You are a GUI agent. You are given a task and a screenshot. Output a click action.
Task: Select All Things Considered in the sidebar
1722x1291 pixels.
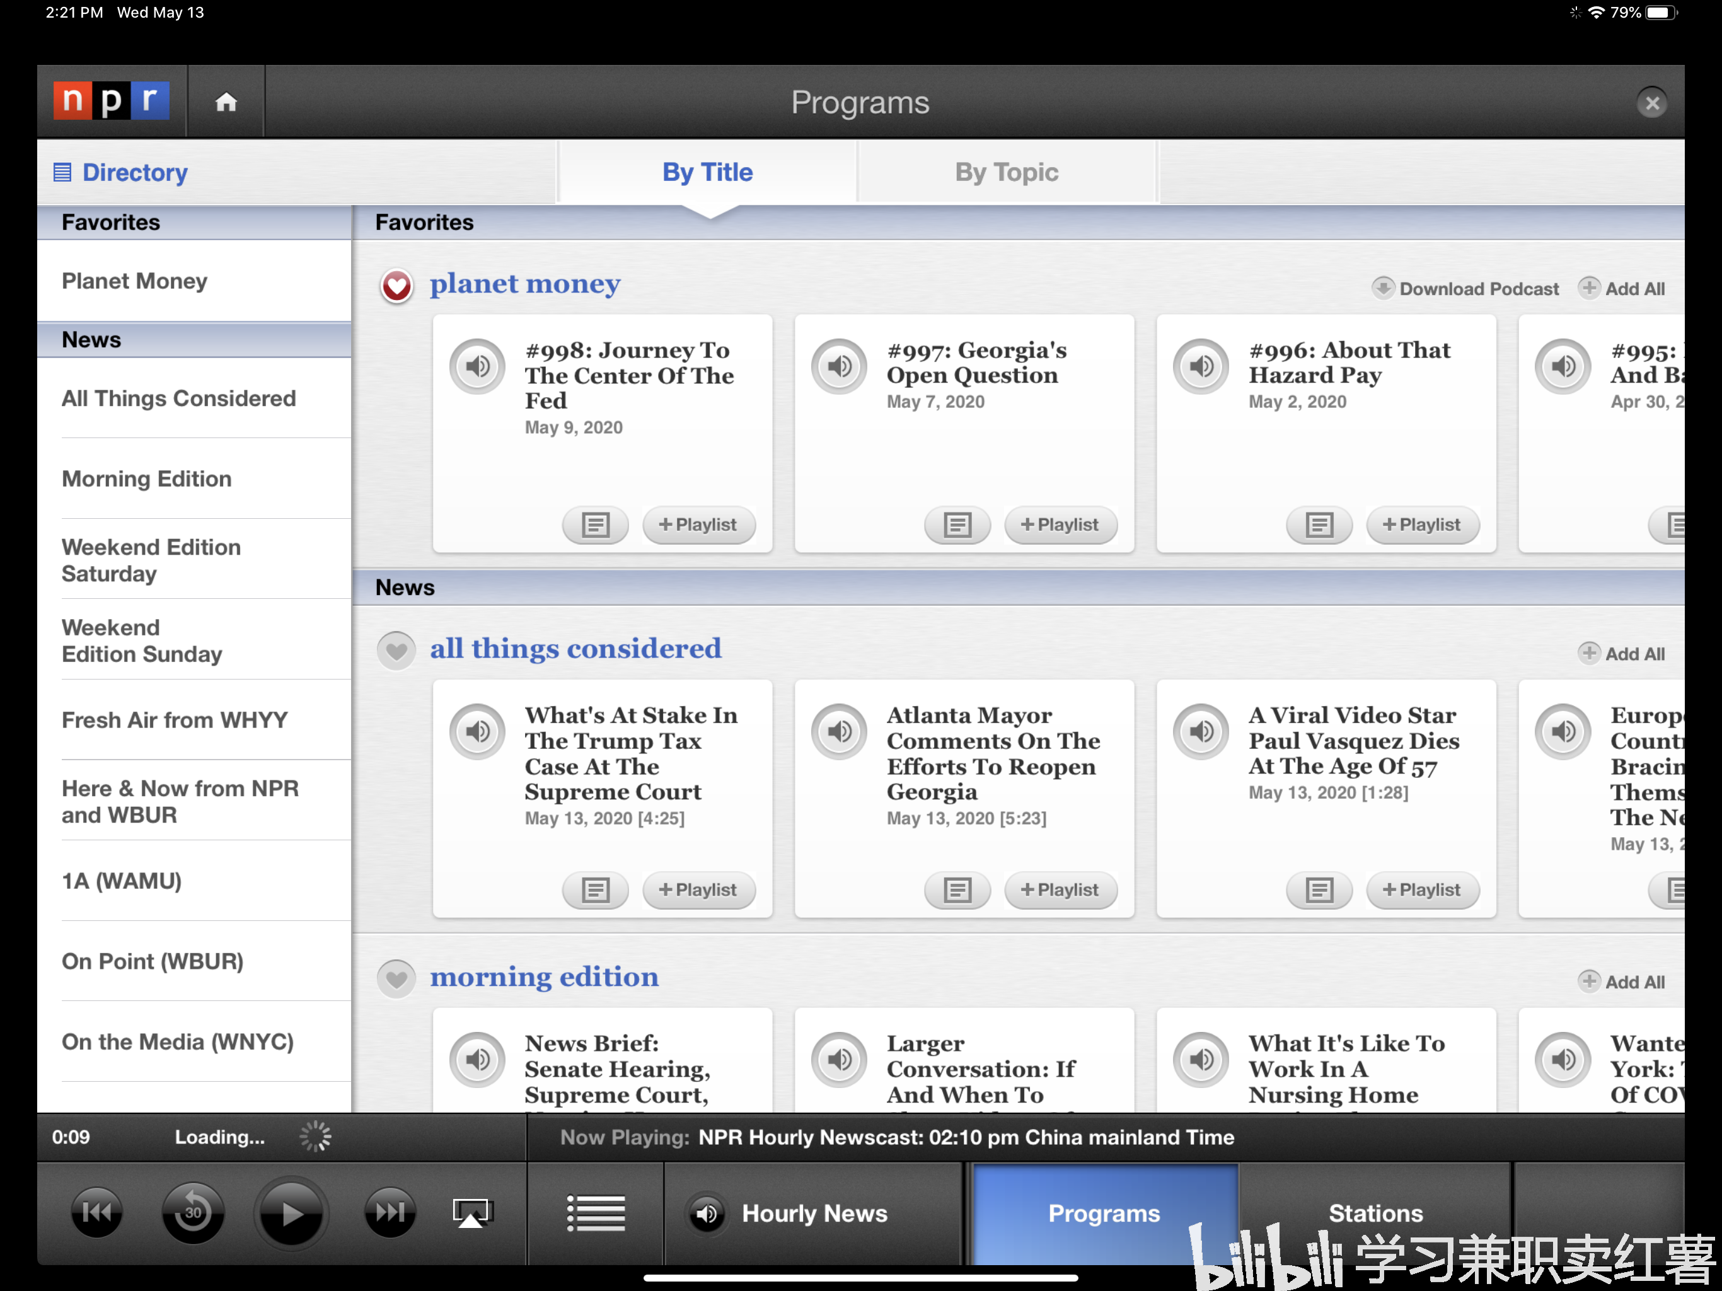[x=194, y=398]
